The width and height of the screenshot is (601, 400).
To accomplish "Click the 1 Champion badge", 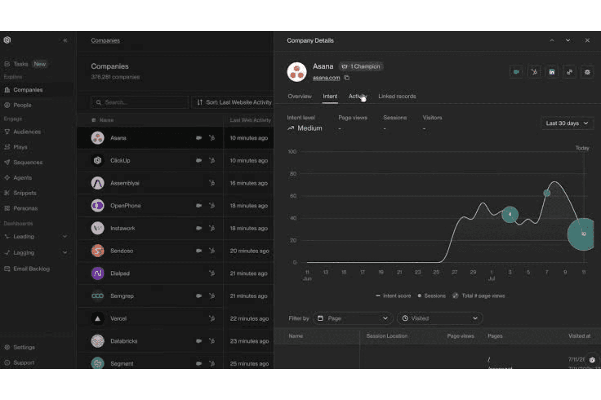I will point(361,66).
